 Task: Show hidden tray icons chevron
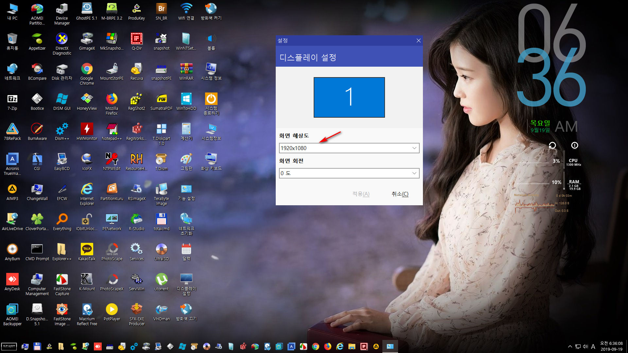click(x=570, y=346)
